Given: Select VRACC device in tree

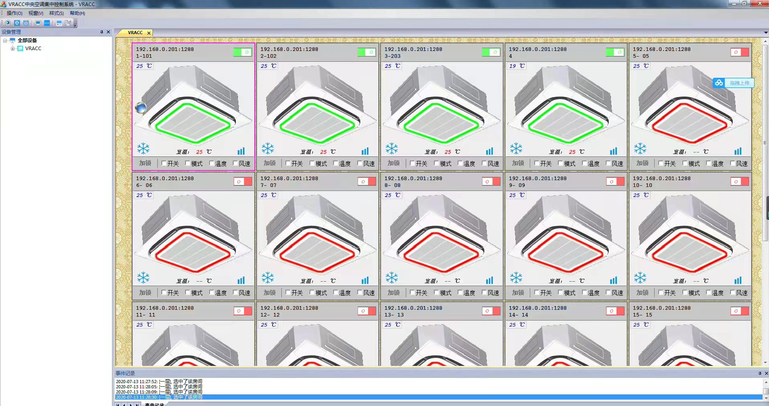Looking at the screenshot, I should 33,48.
